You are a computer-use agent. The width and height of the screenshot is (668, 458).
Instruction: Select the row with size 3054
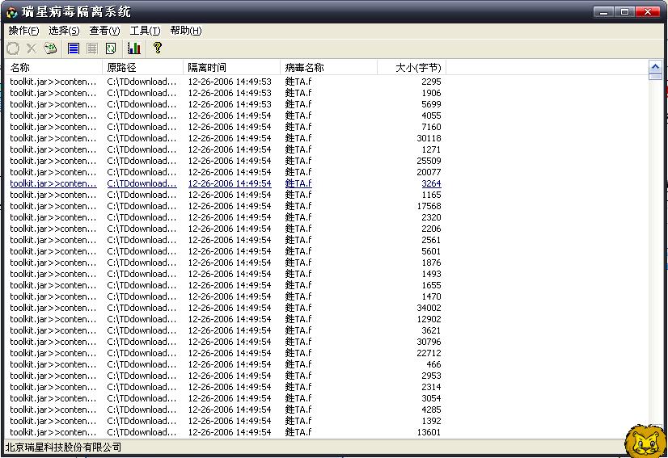click(x=226, y=398)
